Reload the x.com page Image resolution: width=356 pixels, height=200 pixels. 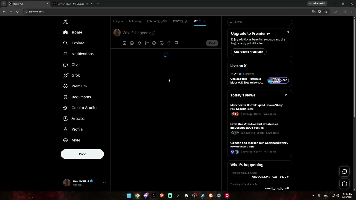[18, 12]
